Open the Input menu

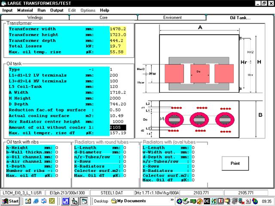click(7, 10)
